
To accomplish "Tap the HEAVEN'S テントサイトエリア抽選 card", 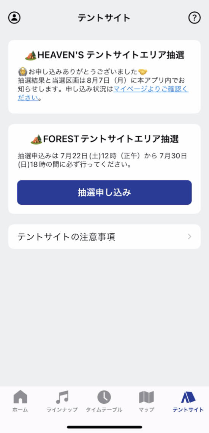I will (x=104, y=77).
